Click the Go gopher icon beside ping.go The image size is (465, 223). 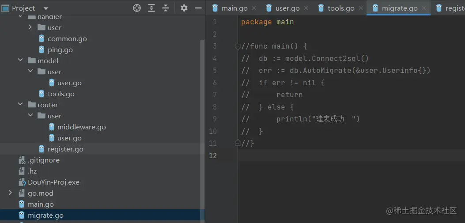pos(42,49)
